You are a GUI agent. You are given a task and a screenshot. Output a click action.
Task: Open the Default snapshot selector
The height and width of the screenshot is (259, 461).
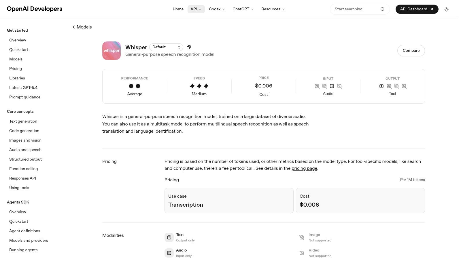166,47
